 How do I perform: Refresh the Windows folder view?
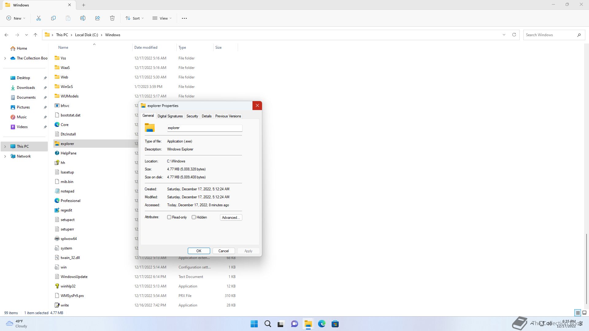pos(514,35)
